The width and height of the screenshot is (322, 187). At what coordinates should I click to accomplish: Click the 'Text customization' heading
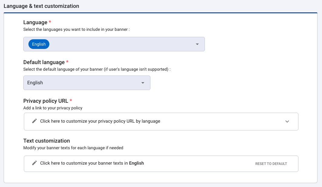(47, 141)
